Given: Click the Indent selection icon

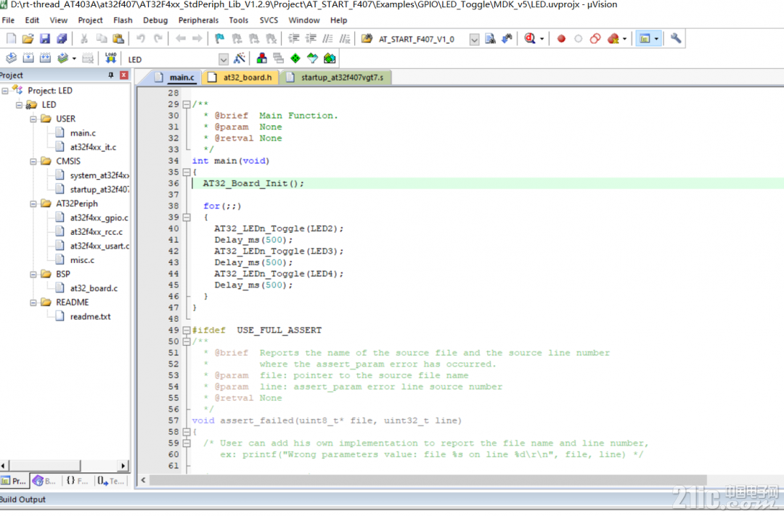Looking at the screenshot, I should [294, 38].
